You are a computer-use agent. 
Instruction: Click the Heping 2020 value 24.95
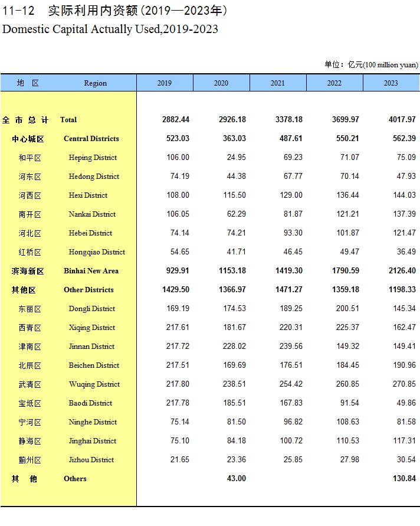(x=237, y=158)
